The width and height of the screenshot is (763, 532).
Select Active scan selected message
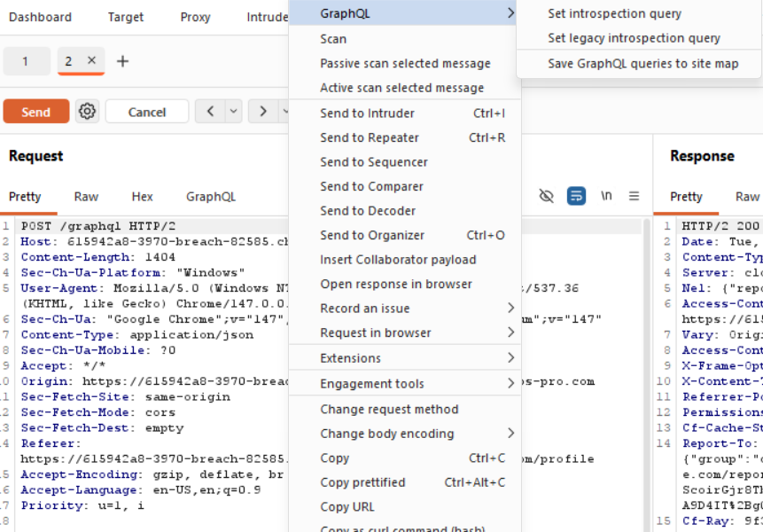(x=403, y=88)
